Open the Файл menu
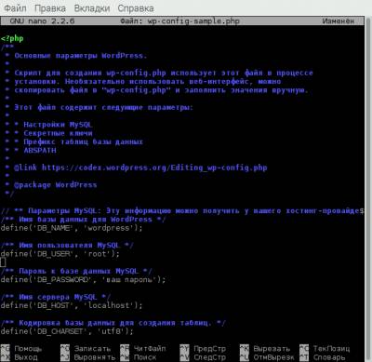 (15, 8)
